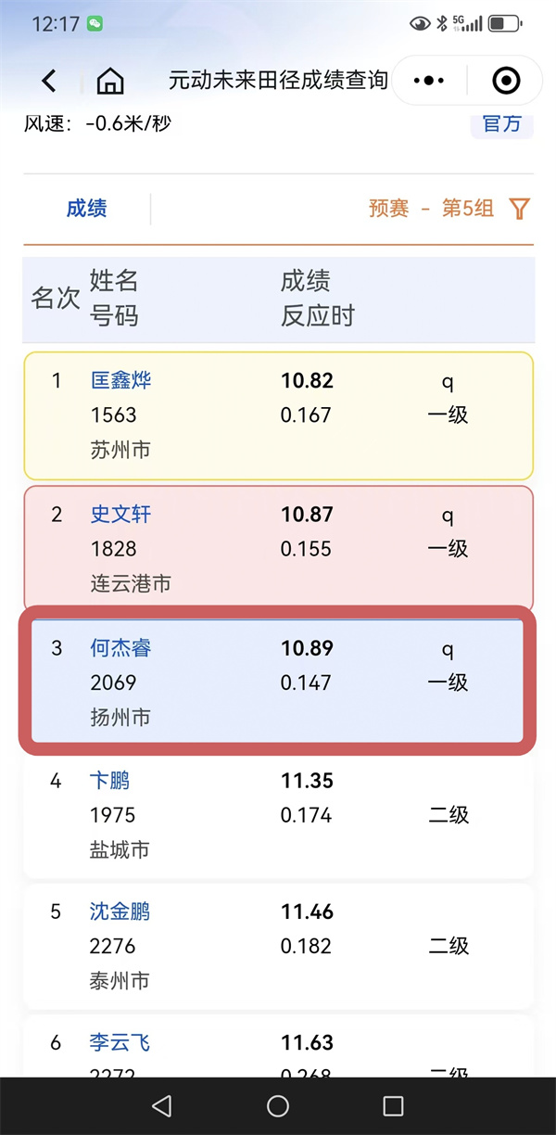The width and height of the screenshot is (556, 1135).
Task: Open the 预赛 round selector
Action: [x=388, y=210]
